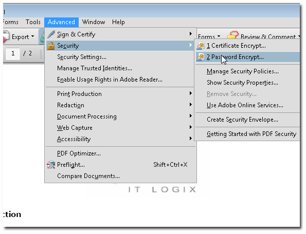Open Manage Security Policies...

pyautogui.click(x=248, y=71)
